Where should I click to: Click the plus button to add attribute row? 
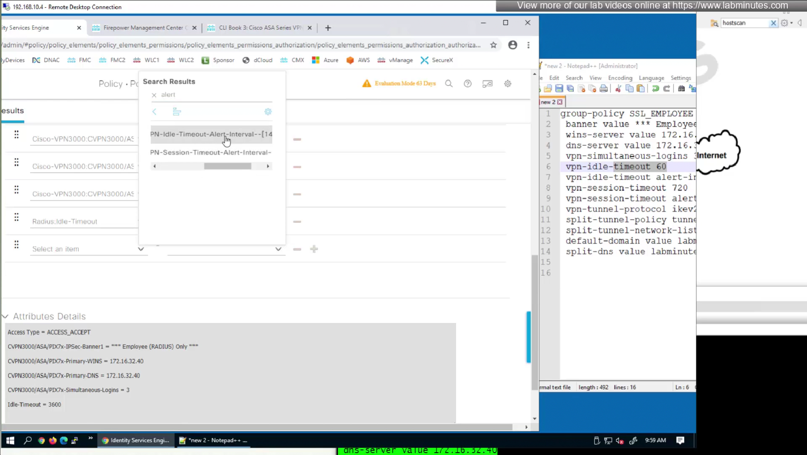[x=314, y=249]
